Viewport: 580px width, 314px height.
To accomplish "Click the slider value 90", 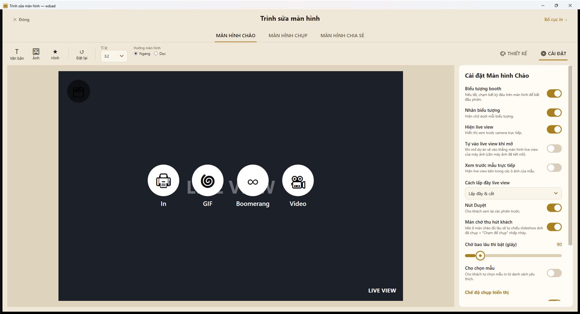I will 559,244.
